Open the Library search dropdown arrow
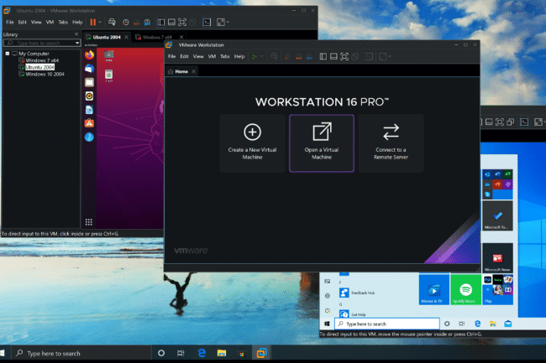 (x=77, y=43)
